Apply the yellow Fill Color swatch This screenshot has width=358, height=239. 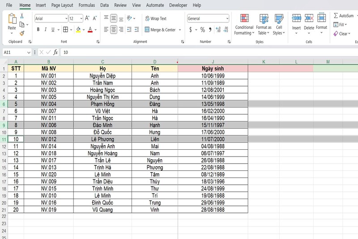coord(78,30)
